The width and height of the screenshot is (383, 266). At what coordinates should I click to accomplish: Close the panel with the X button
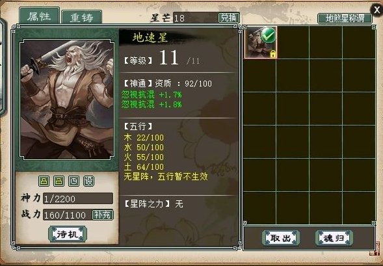coord(376,10)
